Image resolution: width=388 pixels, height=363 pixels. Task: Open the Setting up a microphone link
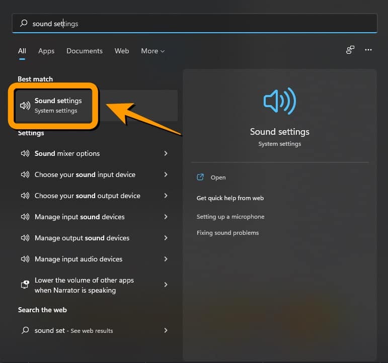230,217
